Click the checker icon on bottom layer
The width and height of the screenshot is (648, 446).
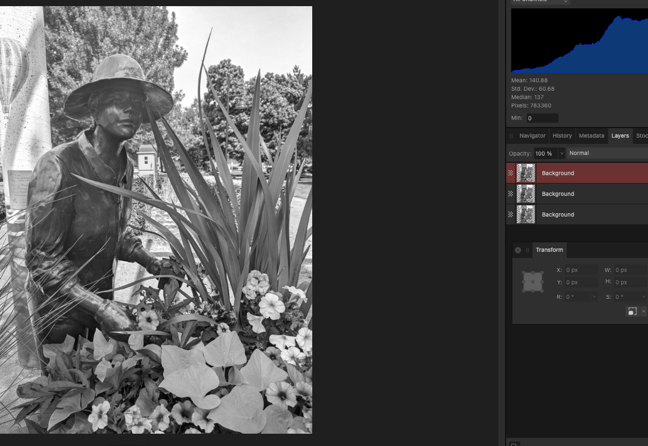pyautogui.click(x=511, y=214)
